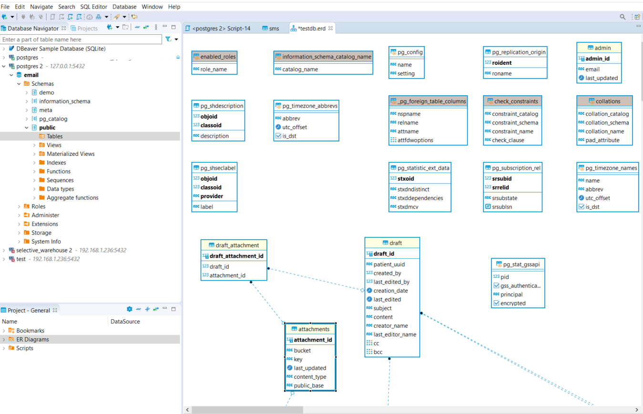The width and height of the screenshot is (643, 414).
Task: Click the back arrow toolbar icon
Action: click(x=134, y=17)
